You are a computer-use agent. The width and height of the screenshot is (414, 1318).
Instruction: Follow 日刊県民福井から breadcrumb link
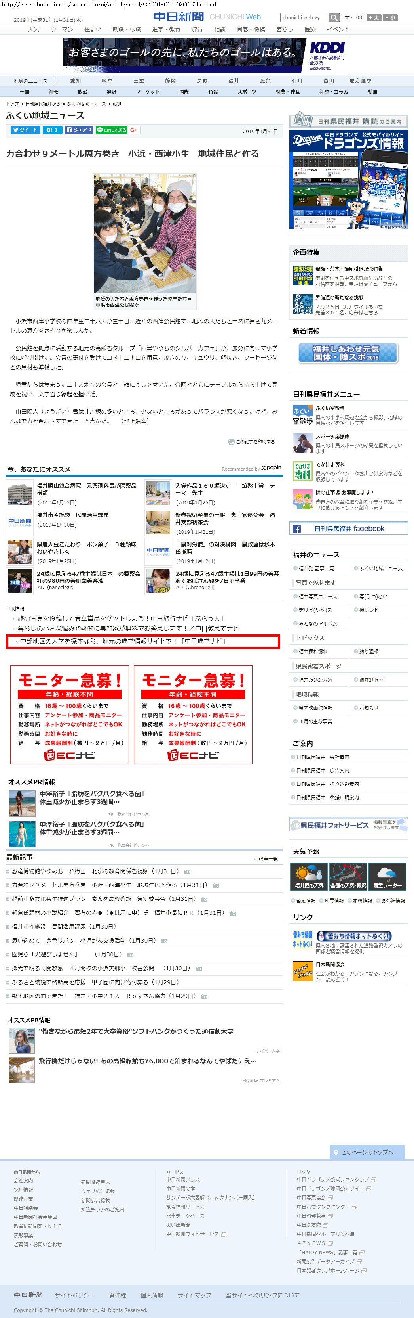(43, 104)
